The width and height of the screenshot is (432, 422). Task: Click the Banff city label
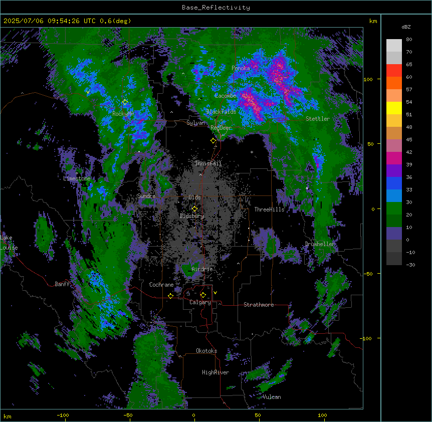coord(62,284)
